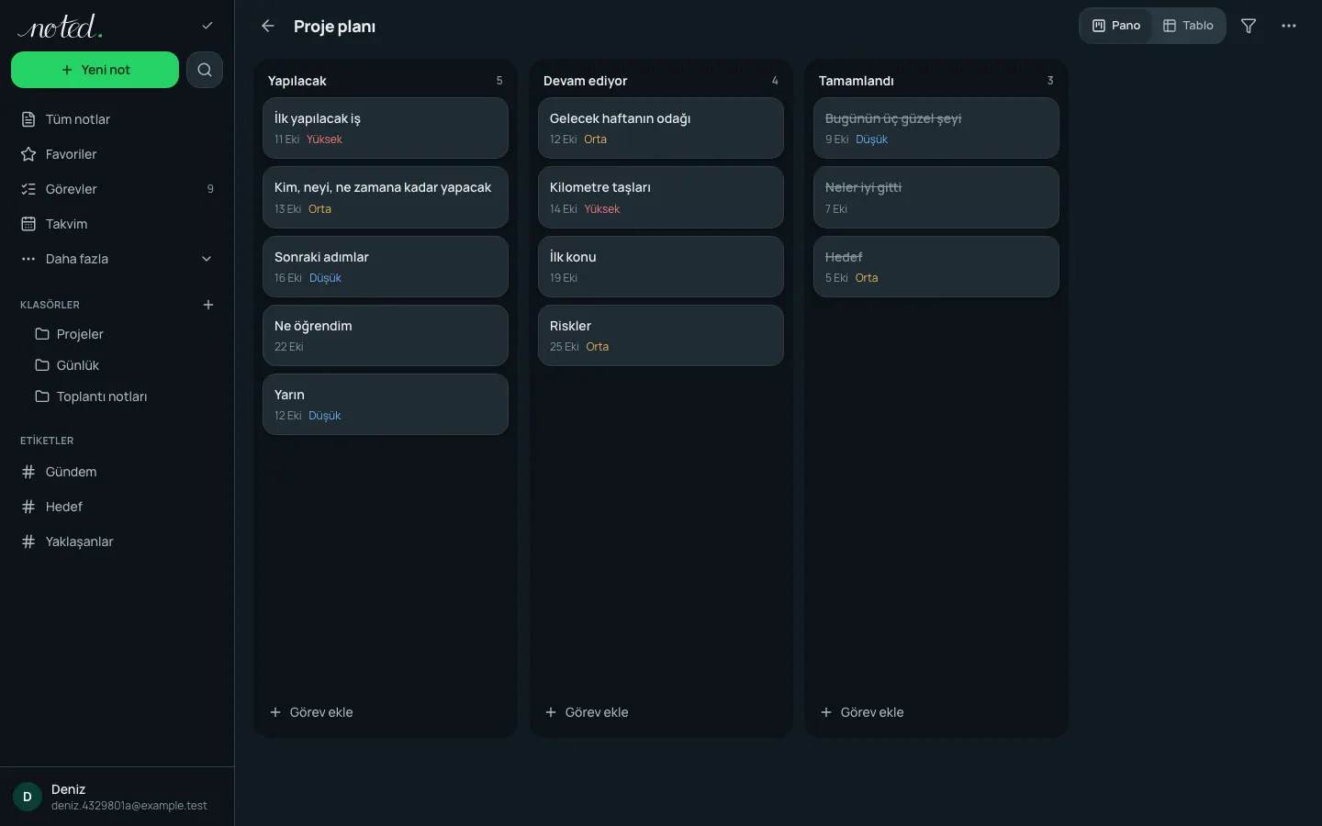The image size is (1322, 826).
Task: Create a note with Yeni not
Action: pos(95,70)
